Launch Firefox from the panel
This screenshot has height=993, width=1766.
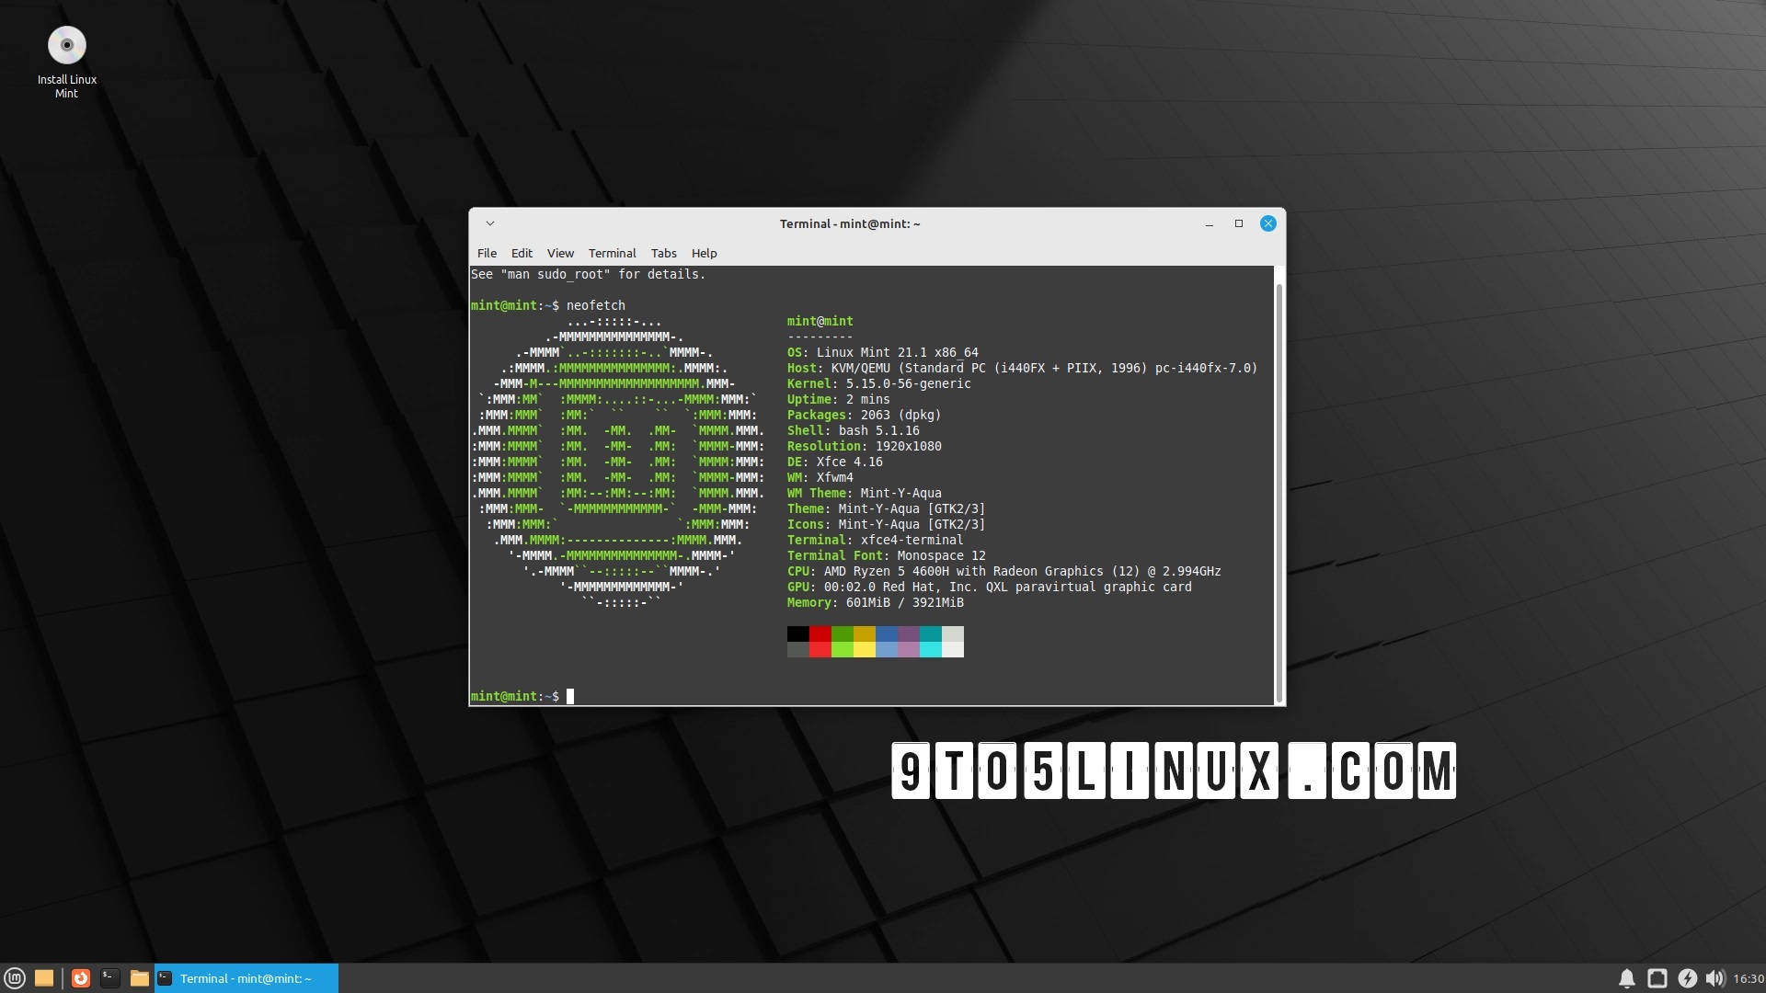[x=81, y=978]
